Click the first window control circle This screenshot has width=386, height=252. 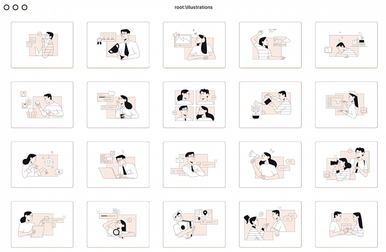(7, 7)
